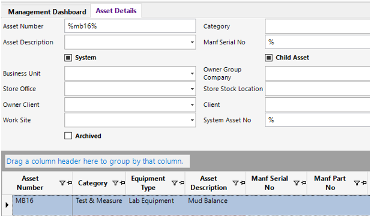Select the MB16 asset number cell
Image resolution: width=371 pixels, height=216 pixels.
pos(43,205)
